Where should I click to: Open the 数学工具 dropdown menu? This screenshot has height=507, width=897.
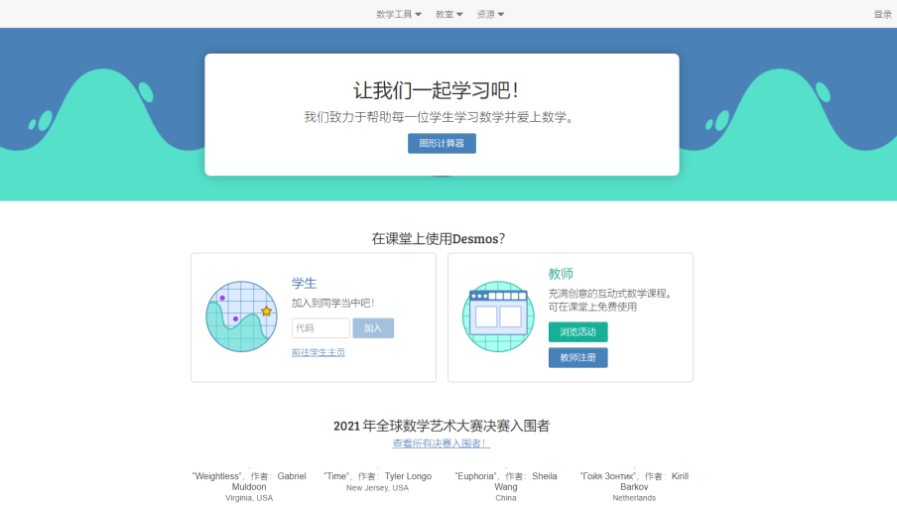click(x=399, y=14)
